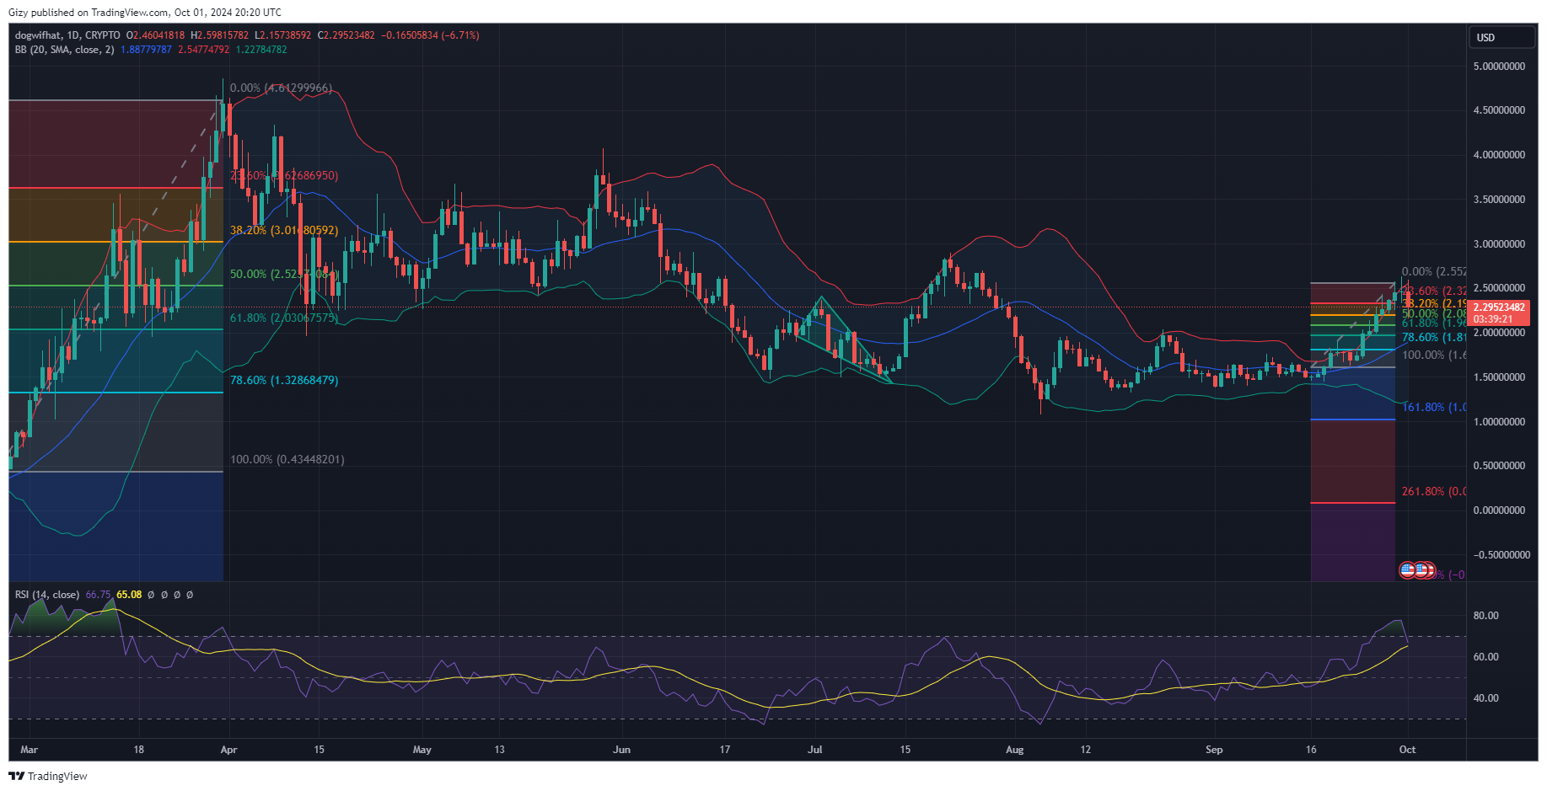Click the Fib label 38.20% (3.01680592)
The height and width of the screenshot is (791, 1547).
click(284, 230)
